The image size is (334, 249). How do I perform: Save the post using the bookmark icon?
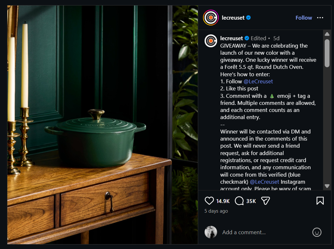pos(320,200)
